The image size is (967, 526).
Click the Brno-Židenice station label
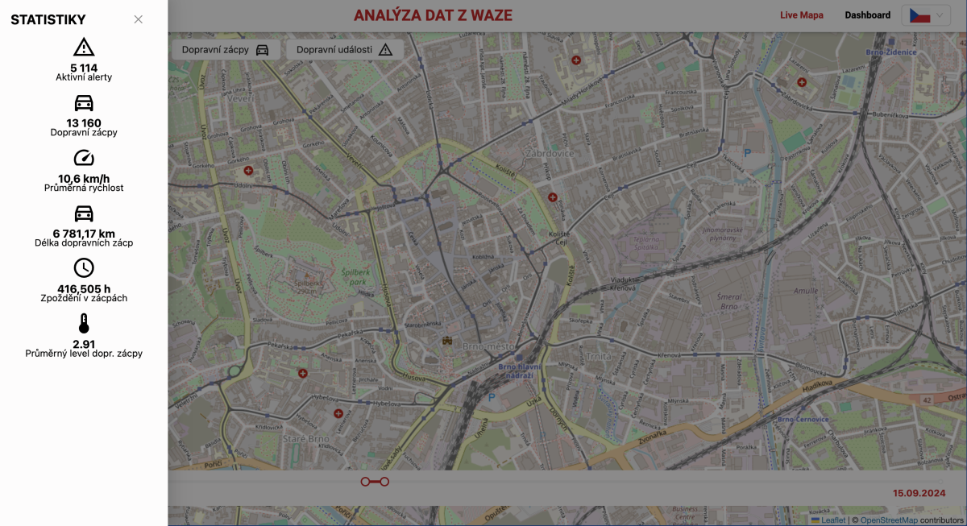[892, 52]
